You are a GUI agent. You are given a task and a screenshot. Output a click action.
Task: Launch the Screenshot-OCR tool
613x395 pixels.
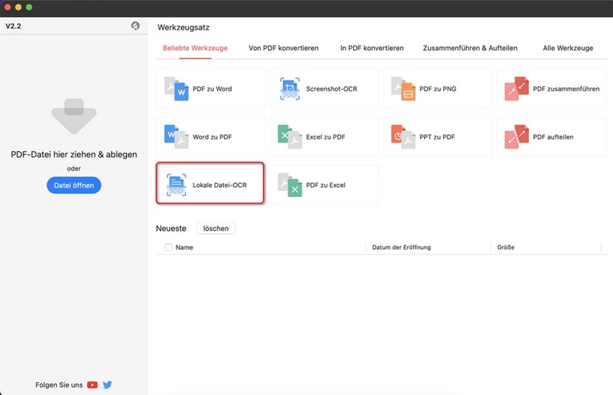point(324,89)
